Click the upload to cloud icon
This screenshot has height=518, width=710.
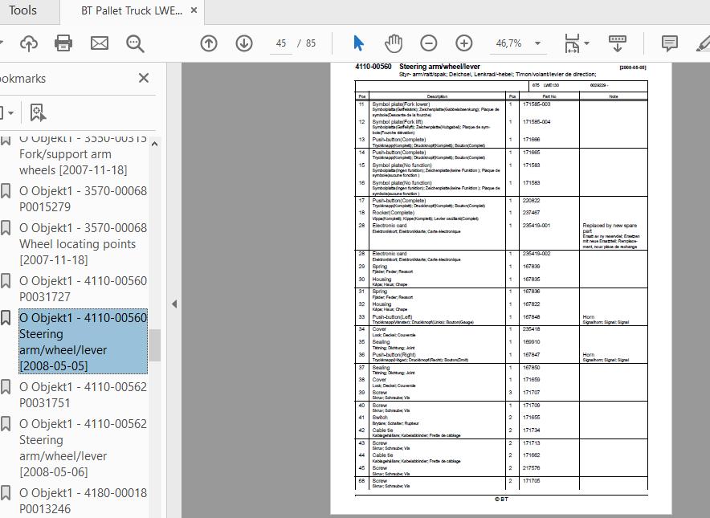click(29, 43)
